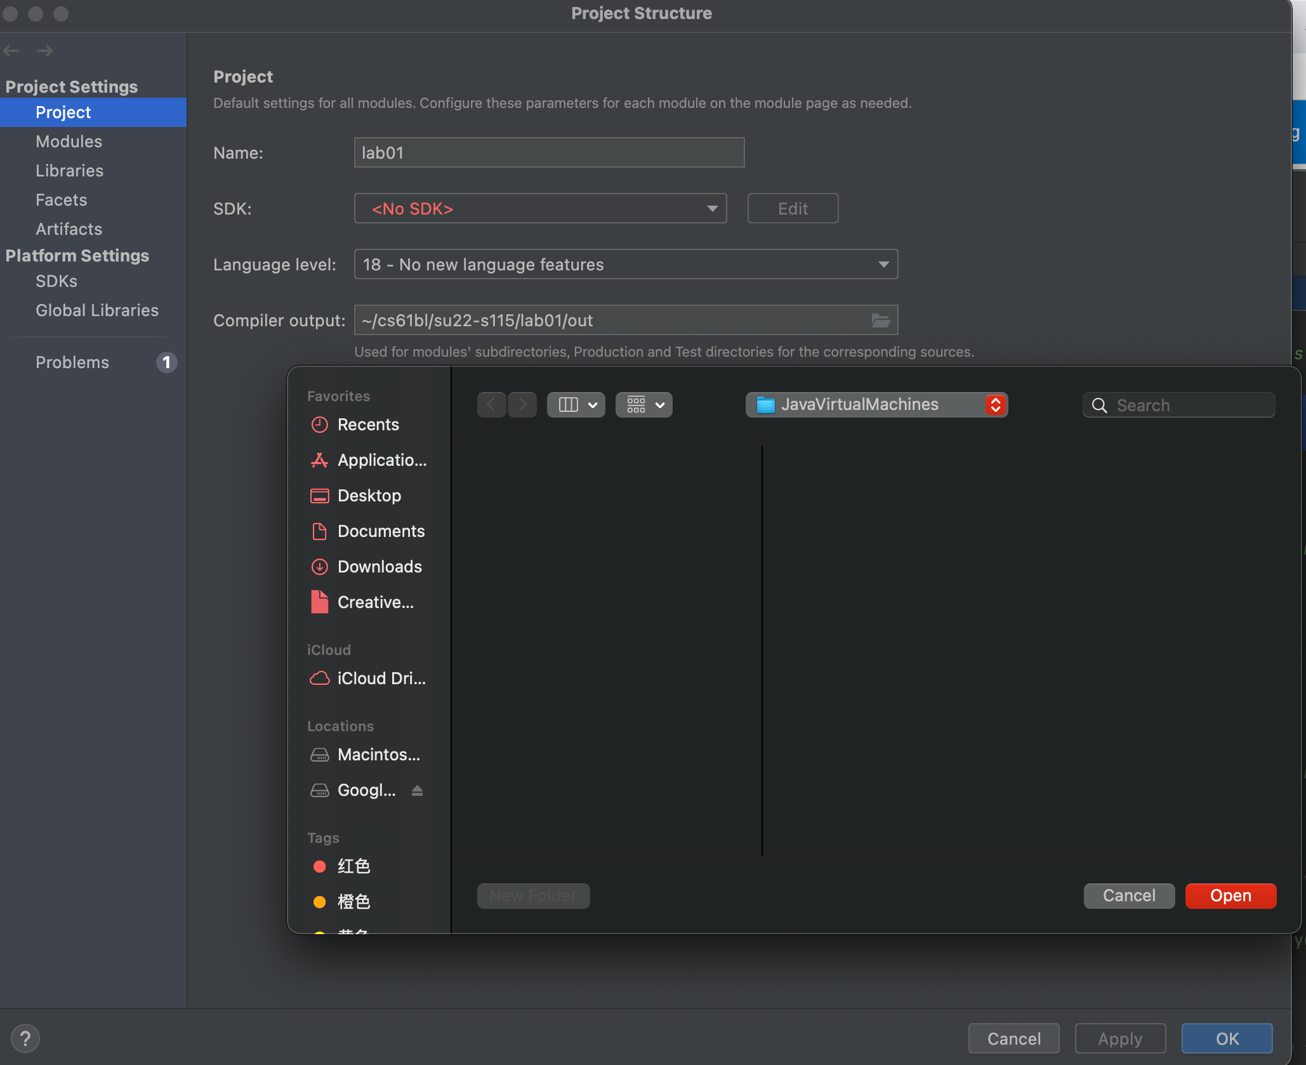Screen dimensions: 1306x1065
Task: Open the Downloads folder in sidebar
Action: 379,567
